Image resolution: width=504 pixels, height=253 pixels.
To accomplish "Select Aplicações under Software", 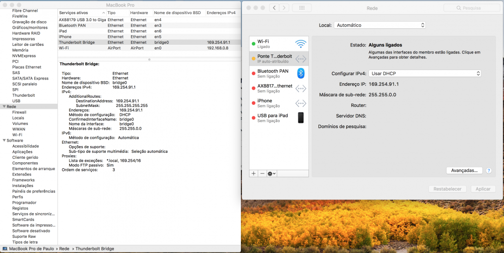I will pyautogui.click(x=22, y=152).
